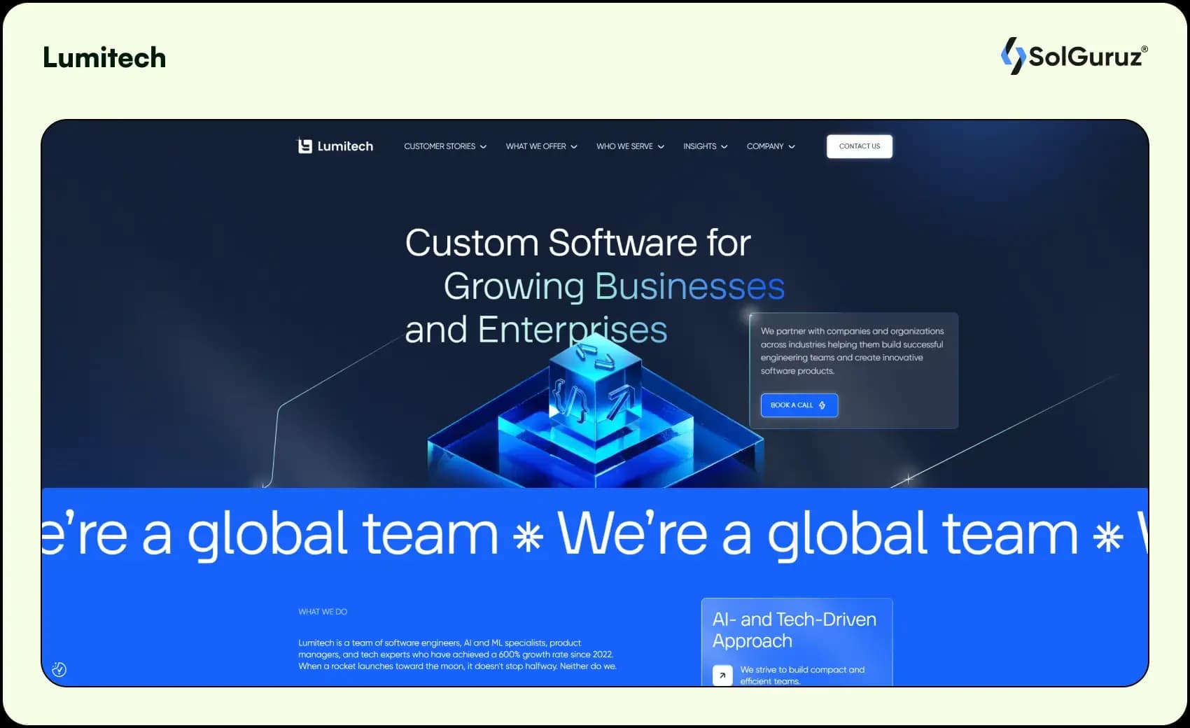Open the Who We Serve menu

(x=630, y=146)
